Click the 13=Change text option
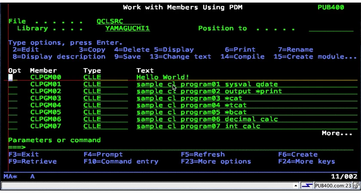This screenshot has height=193, width=361. pos(180,57)
